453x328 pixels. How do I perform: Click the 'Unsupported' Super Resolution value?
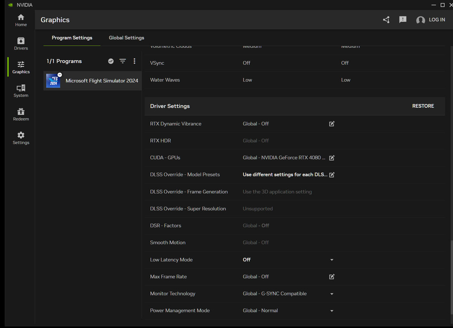coord(258,209)
